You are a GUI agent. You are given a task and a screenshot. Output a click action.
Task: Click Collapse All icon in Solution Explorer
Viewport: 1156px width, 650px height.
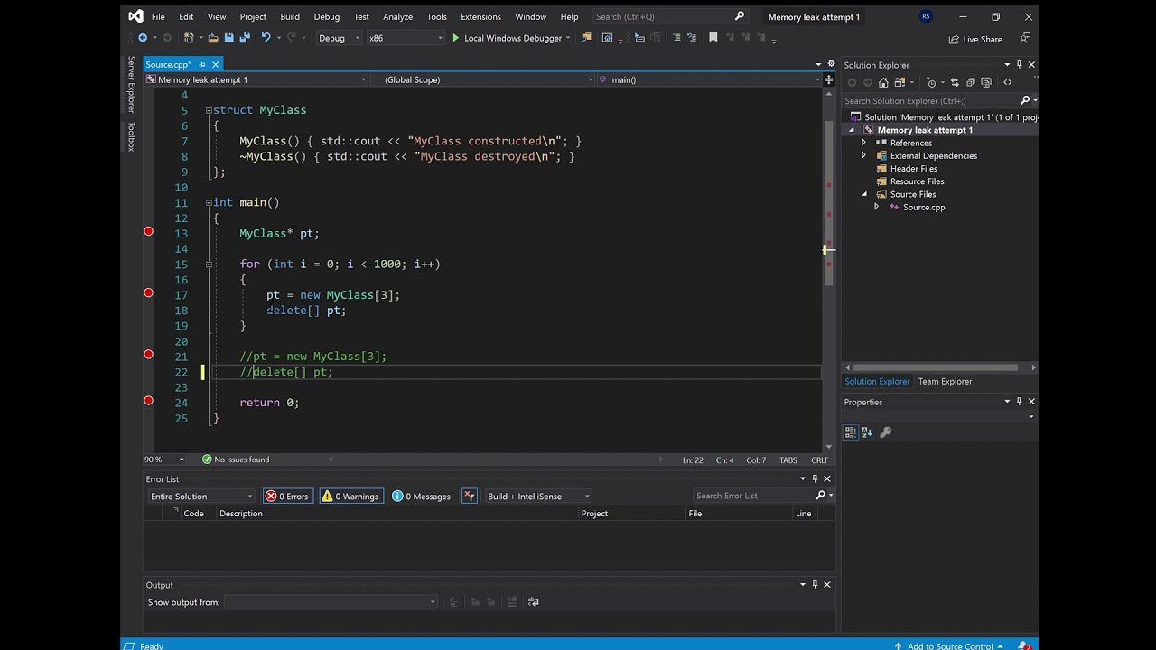point(970,82)
